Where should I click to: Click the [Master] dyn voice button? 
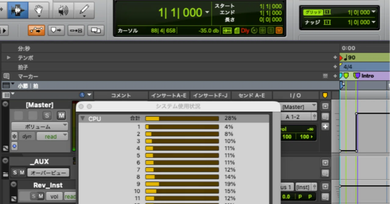coord(27,137)
